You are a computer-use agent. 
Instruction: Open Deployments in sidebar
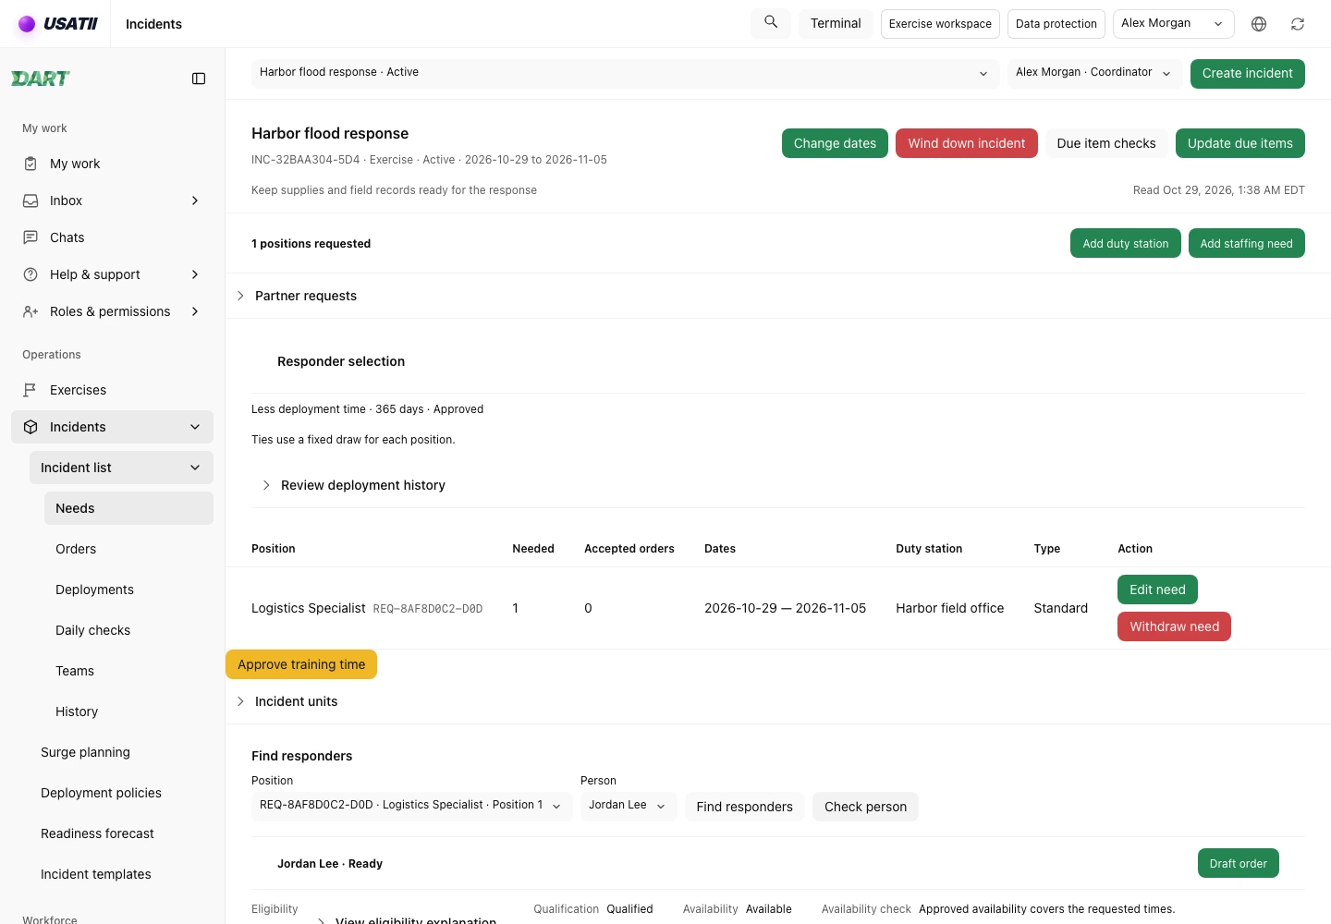tap(128, 590)
